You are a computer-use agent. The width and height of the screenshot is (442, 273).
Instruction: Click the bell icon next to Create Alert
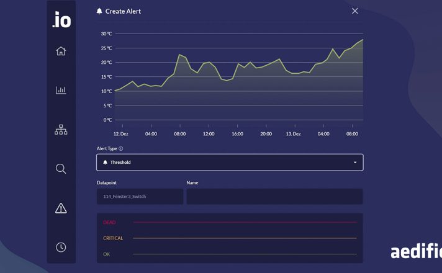99,11
